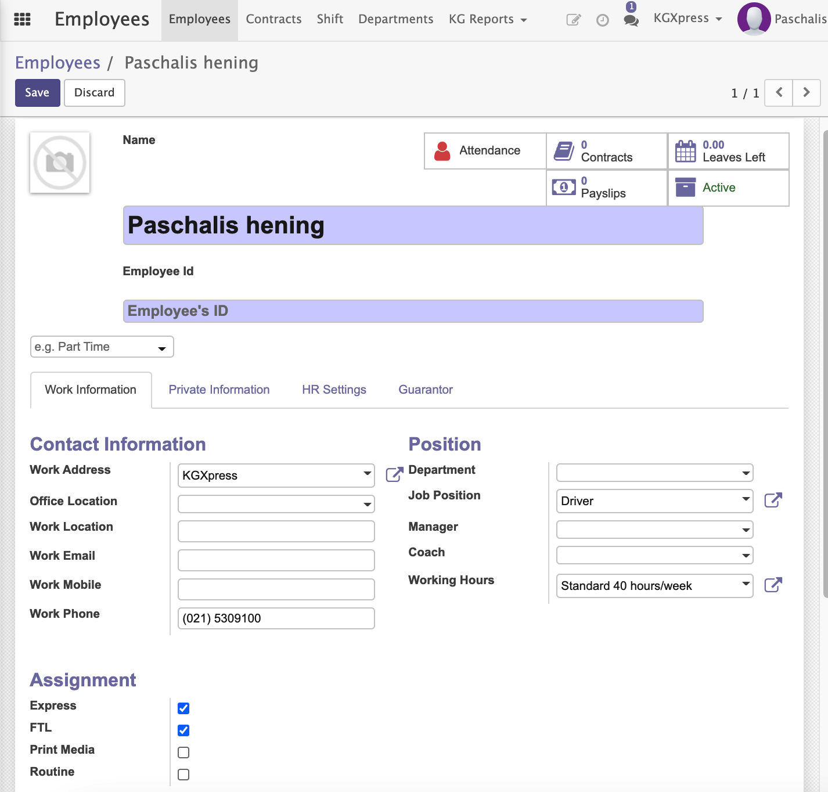Image resolution: width=828 pixels, height=792 pixels.
Task: Click the Work Email field
Action: pos(276,560)
